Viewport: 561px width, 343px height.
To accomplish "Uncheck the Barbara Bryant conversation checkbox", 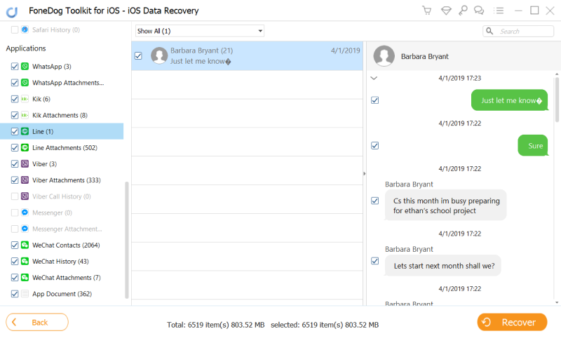I will 138,56.
